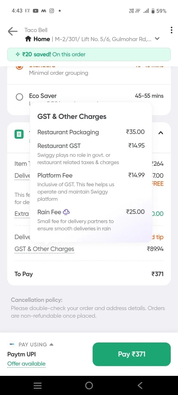This screenshot has width=178, height=395.
Task: Tap the Android back triangle icon
Action: point(140,385)
